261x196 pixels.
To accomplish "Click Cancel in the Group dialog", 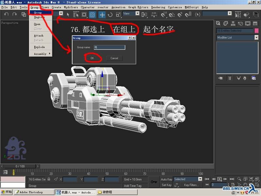I will click(x=114, y=58).
